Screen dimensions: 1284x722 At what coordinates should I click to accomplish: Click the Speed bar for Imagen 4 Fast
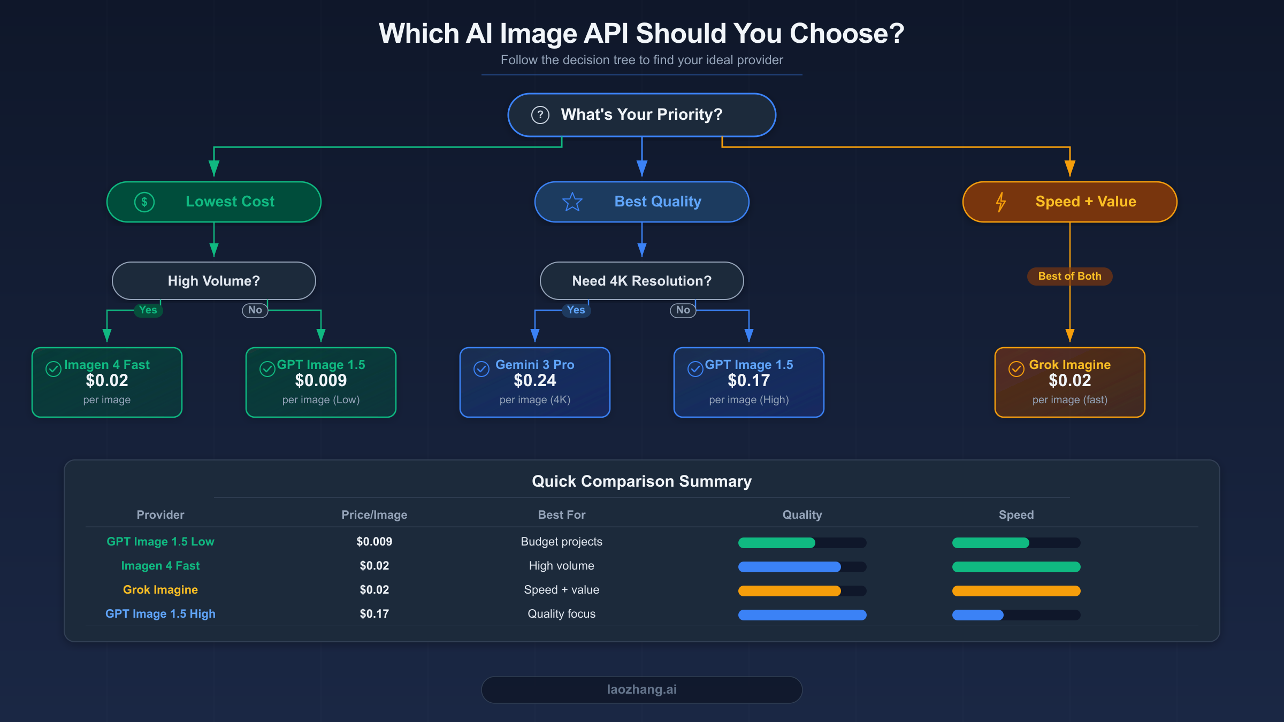click(1016, 566)
